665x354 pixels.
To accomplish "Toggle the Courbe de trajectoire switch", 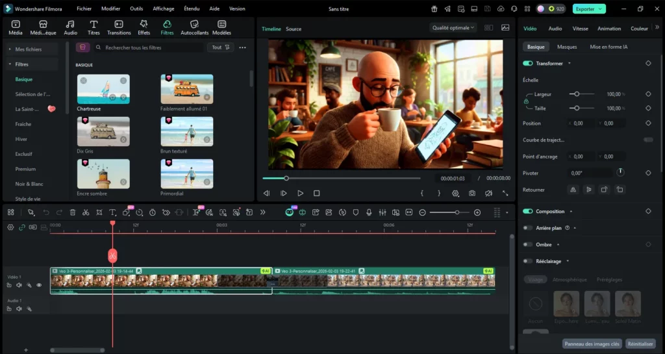I will (x=648, y=140).
